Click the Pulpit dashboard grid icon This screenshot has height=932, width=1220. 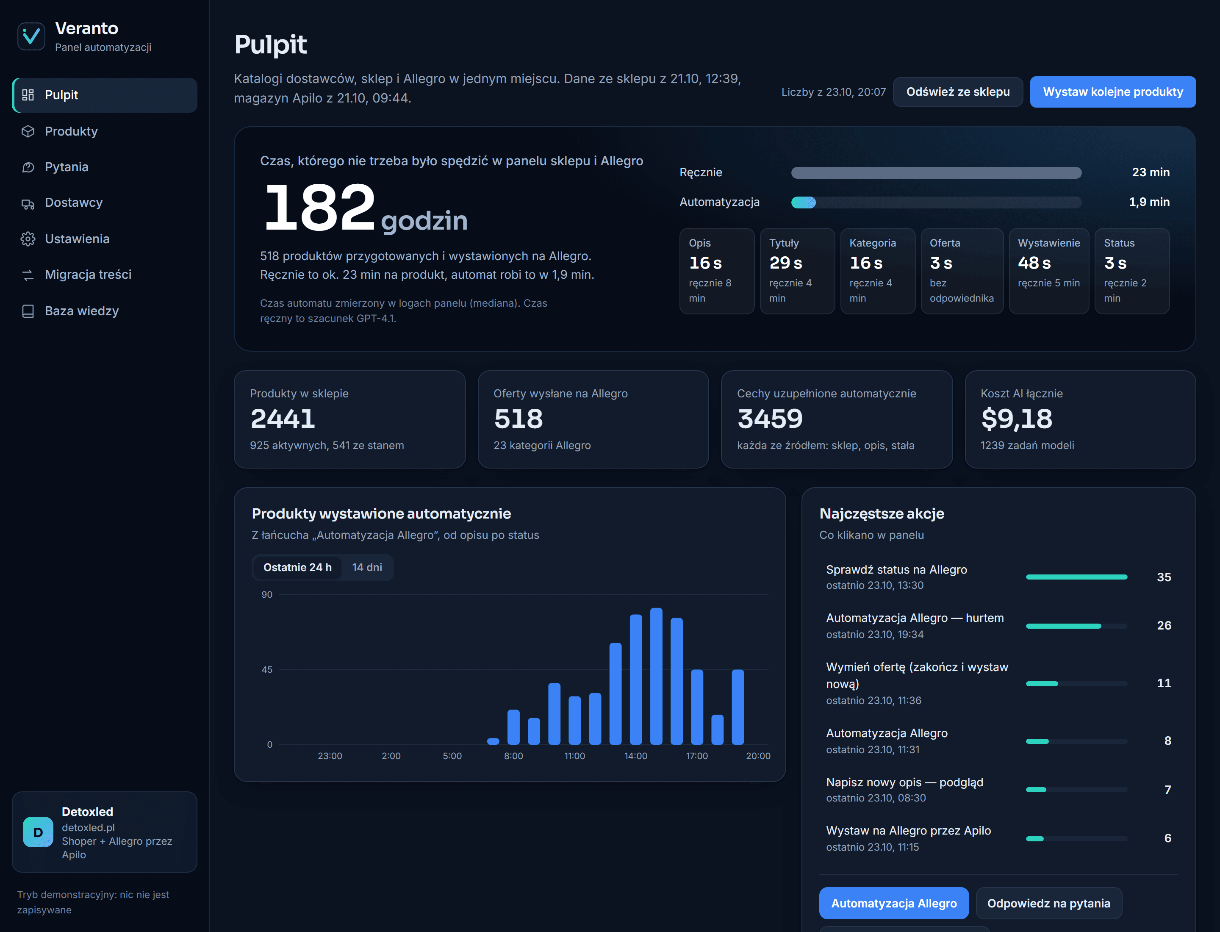28,95
